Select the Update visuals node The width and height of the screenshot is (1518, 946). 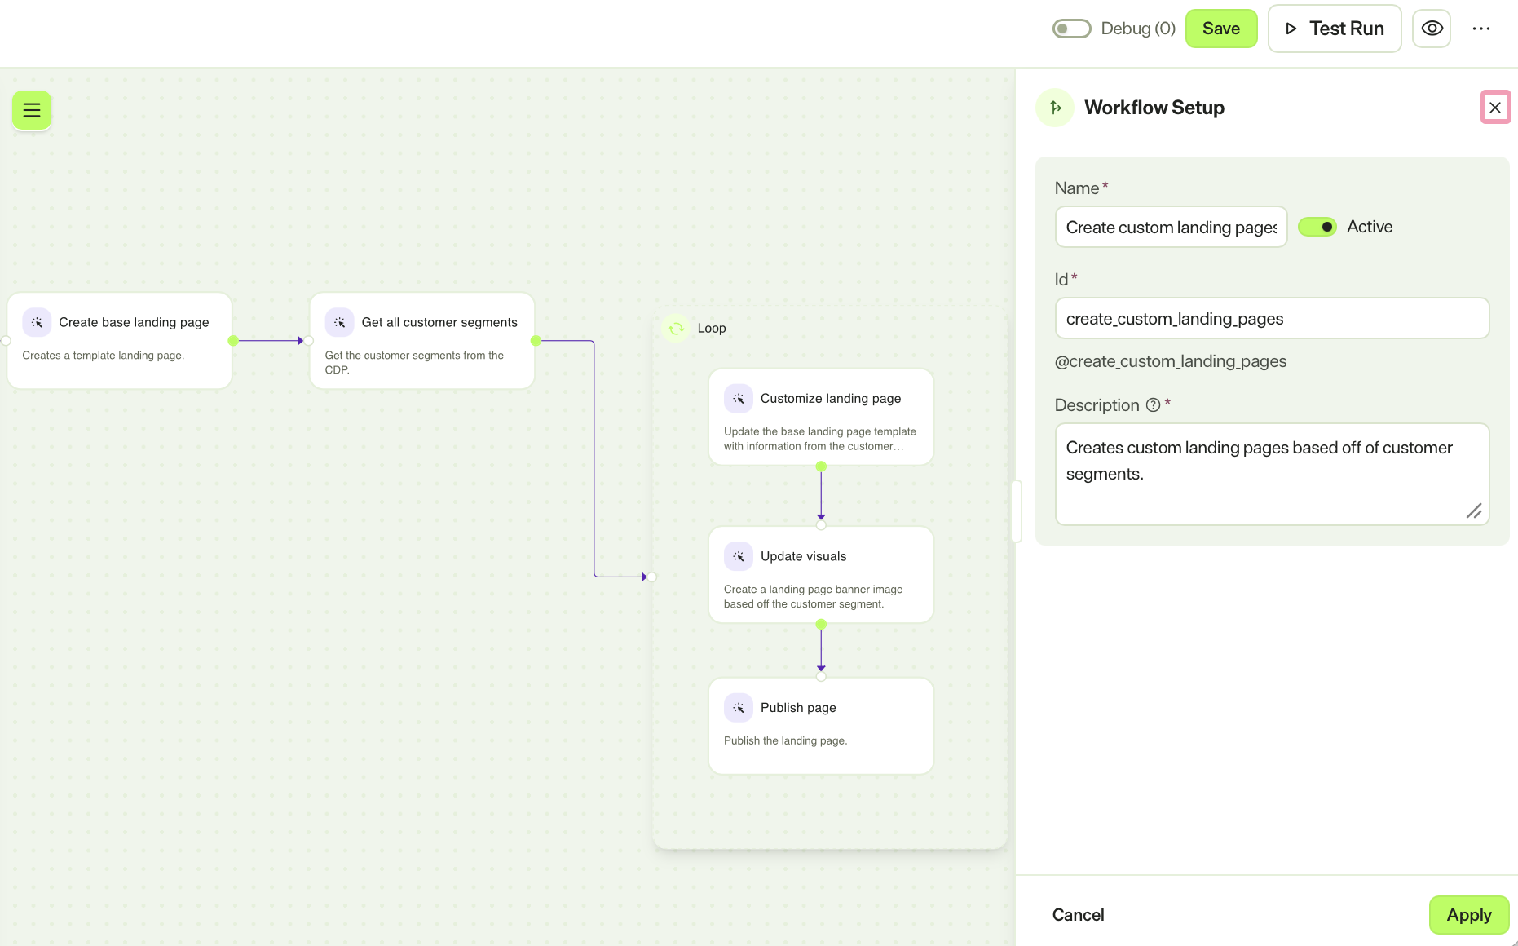821,575
